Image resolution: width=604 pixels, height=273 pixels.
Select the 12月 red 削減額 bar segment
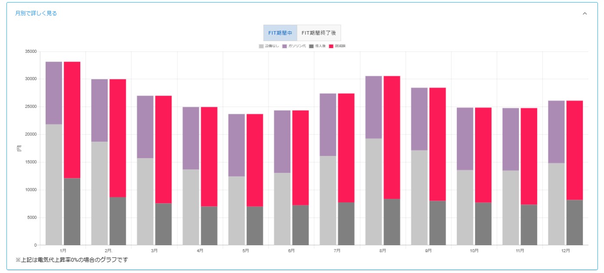pos(574,150)
